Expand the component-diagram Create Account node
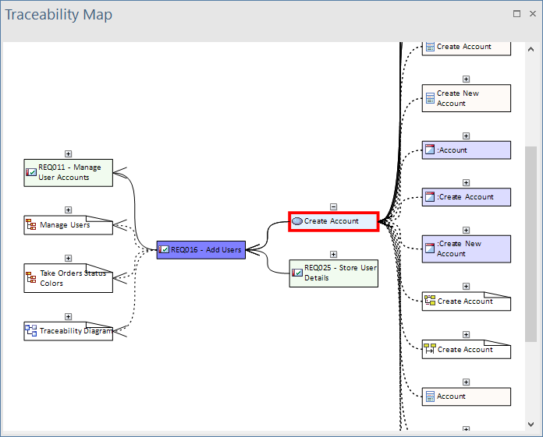 [466, 286]
